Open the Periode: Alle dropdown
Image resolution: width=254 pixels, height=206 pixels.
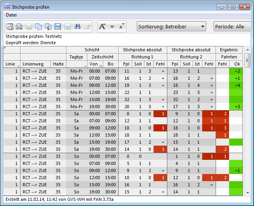pos(232,26)
